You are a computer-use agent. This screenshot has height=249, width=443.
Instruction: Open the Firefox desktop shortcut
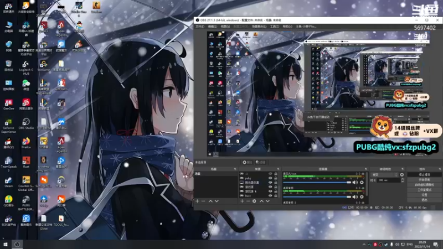pos(26,143)
